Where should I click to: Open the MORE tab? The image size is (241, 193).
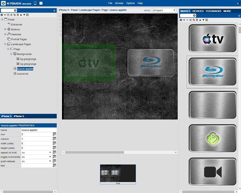[227, 11]
